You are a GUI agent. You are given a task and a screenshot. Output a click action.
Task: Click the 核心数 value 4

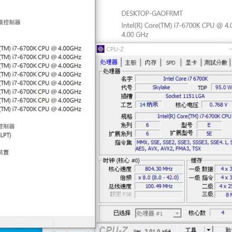coord(221,213)
